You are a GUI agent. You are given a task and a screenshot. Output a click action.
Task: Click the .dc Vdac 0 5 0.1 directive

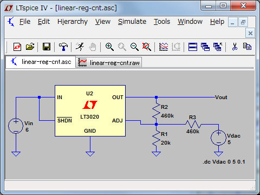pos(224,161)
